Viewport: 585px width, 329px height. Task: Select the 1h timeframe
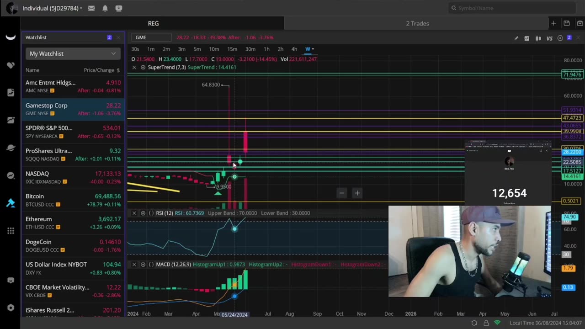266,49
